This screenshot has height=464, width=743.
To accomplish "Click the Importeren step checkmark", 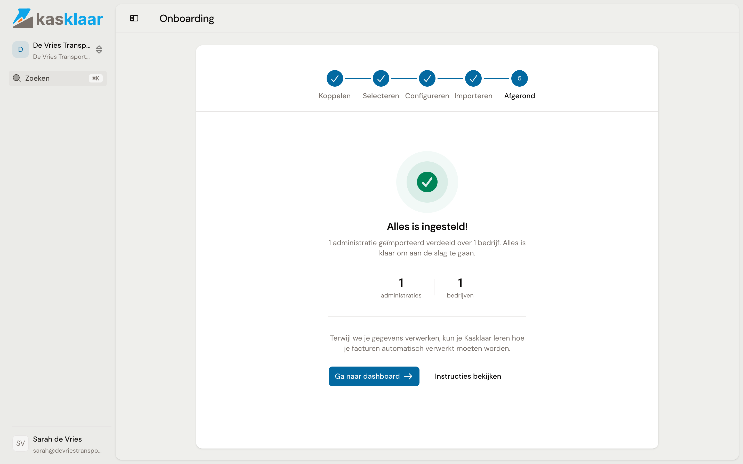I will click(473, 79).
